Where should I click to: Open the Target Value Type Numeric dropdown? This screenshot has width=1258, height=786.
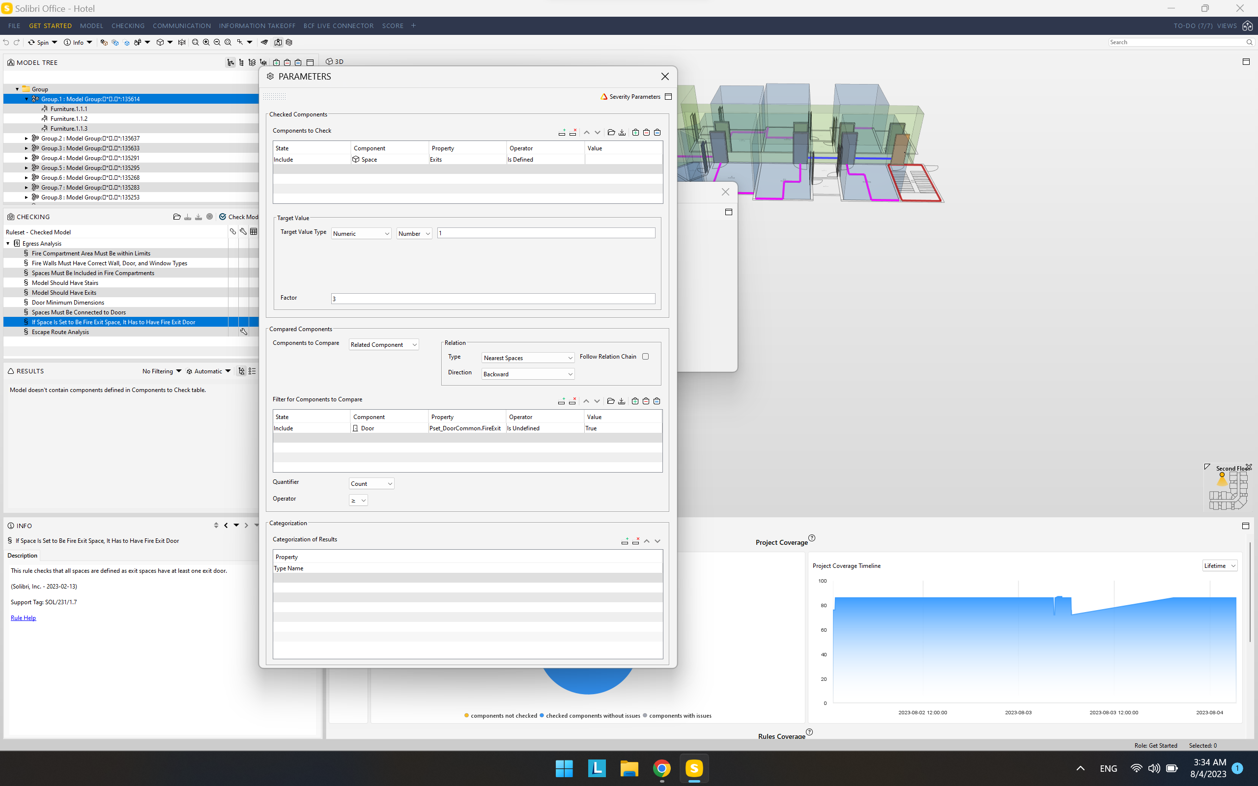[x=361, y=233]
